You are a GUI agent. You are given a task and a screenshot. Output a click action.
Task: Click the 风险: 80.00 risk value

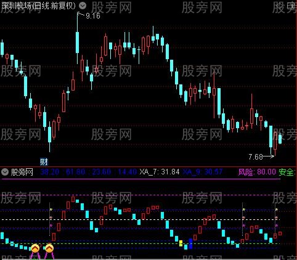point(257,172)
